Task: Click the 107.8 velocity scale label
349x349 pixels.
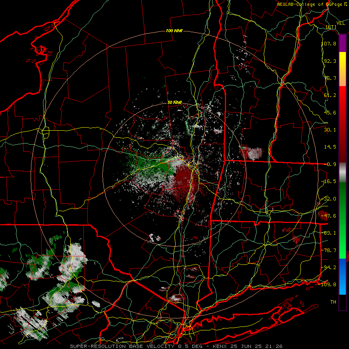Action: tap(329, 43)
